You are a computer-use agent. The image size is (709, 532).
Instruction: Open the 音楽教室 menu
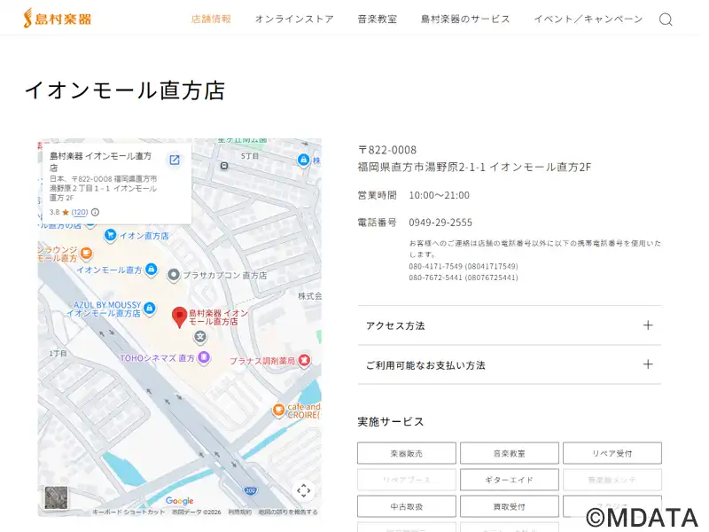click(378, 19)
